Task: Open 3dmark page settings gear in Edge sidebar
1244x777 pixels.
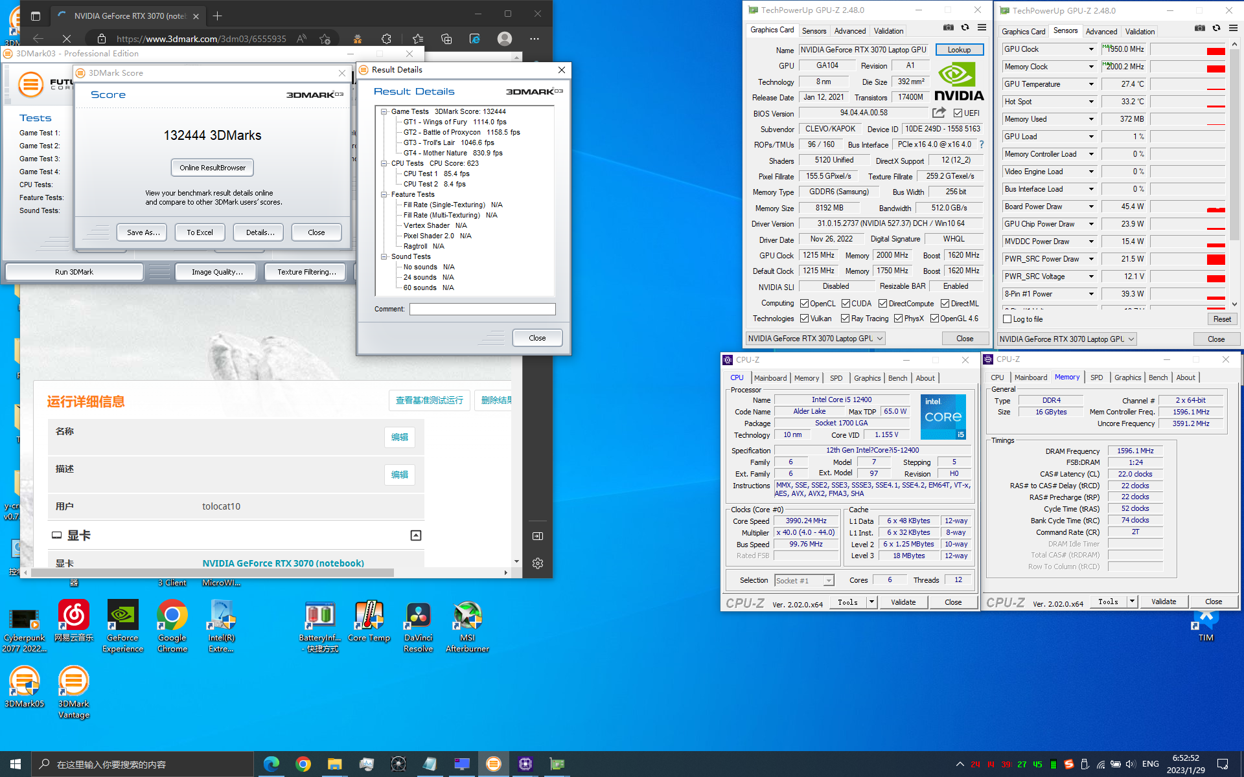Action: click(x=537, y=563)
